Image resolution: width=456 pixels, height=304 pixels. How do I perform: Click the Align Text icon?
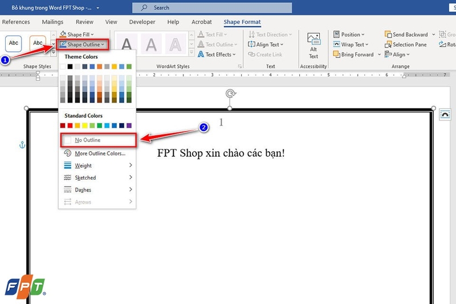251,44
